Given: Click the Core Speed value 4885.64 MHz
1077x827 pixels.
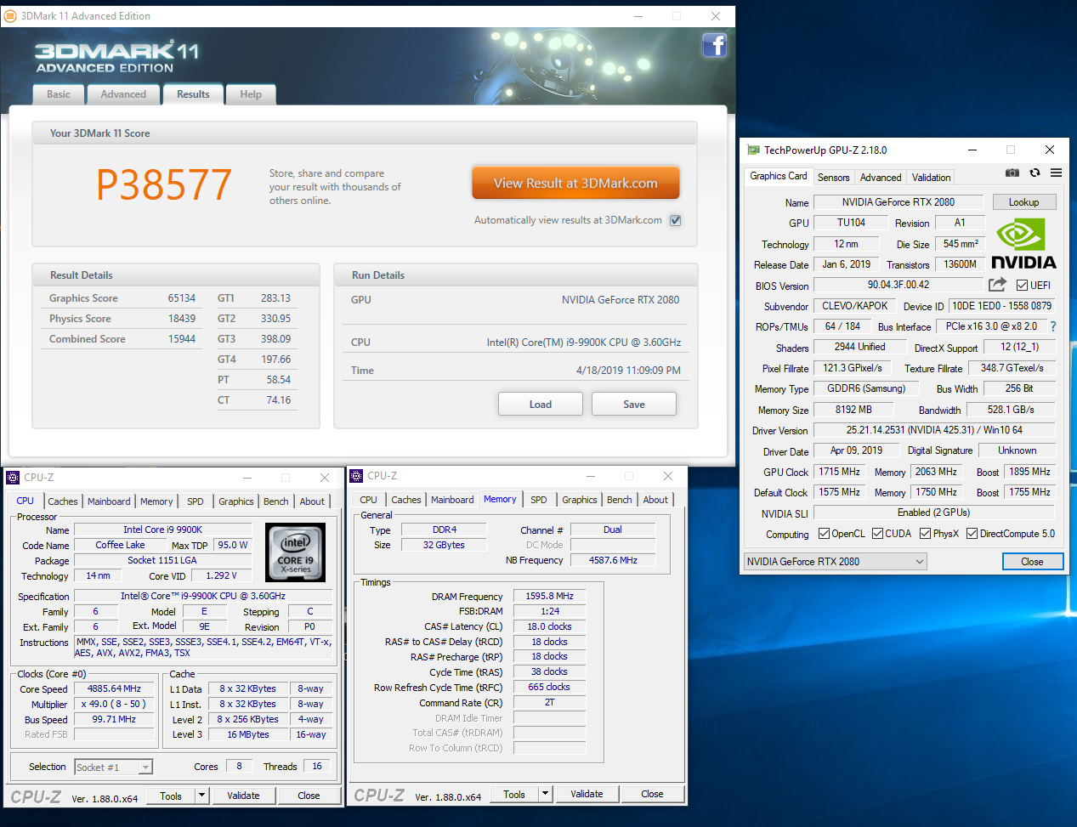Looking at the screenshot, I should (x=114, y=688).
